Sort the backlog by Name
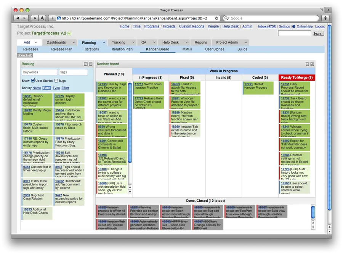Screen dimensions: 343x254 [37, 88]
